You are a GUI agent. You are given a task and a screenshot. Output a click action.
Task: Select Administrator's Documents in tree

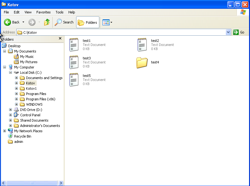40,126
